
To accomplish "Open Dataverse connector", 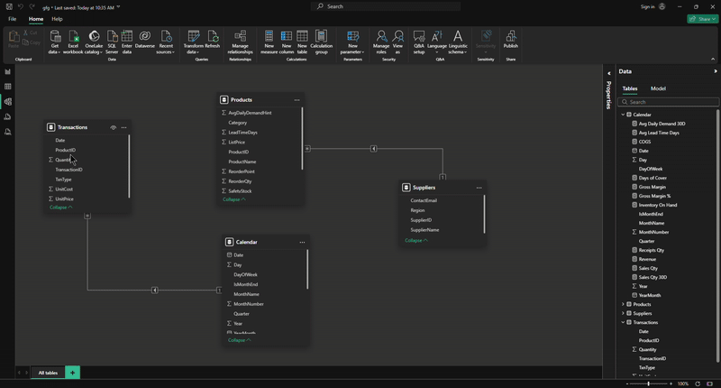I will pyautogui.click(x=145, y=42).
